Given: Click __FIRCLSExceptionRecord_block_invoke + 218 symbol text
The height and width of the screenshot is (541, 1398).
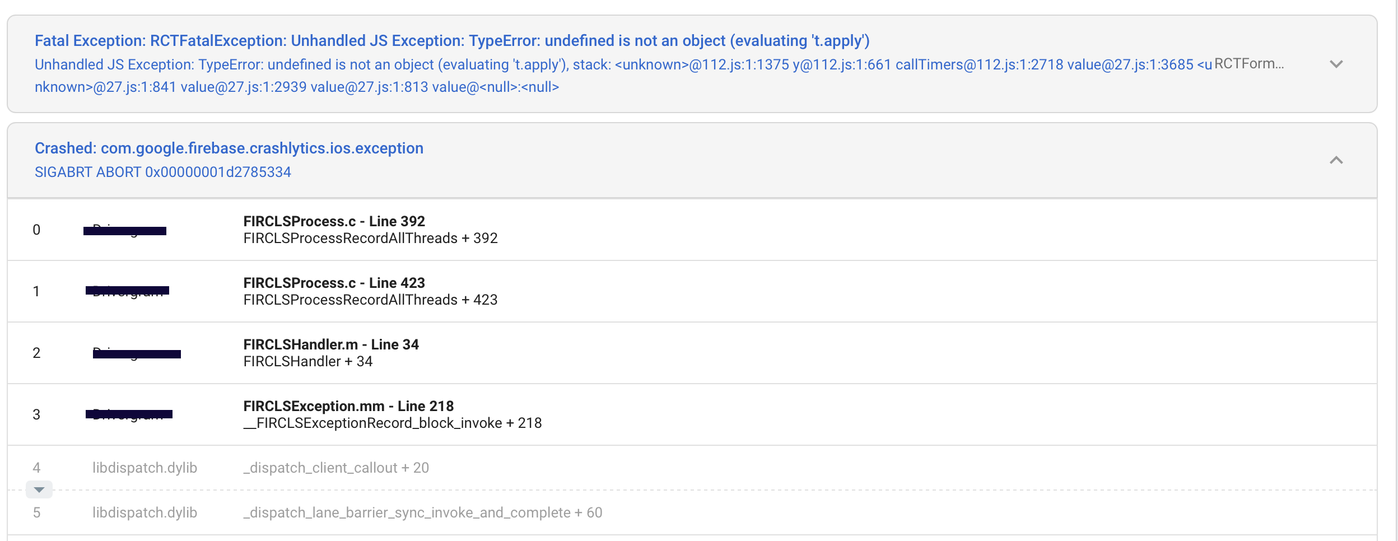Looking at the screenshot, I should pos(393,423).
